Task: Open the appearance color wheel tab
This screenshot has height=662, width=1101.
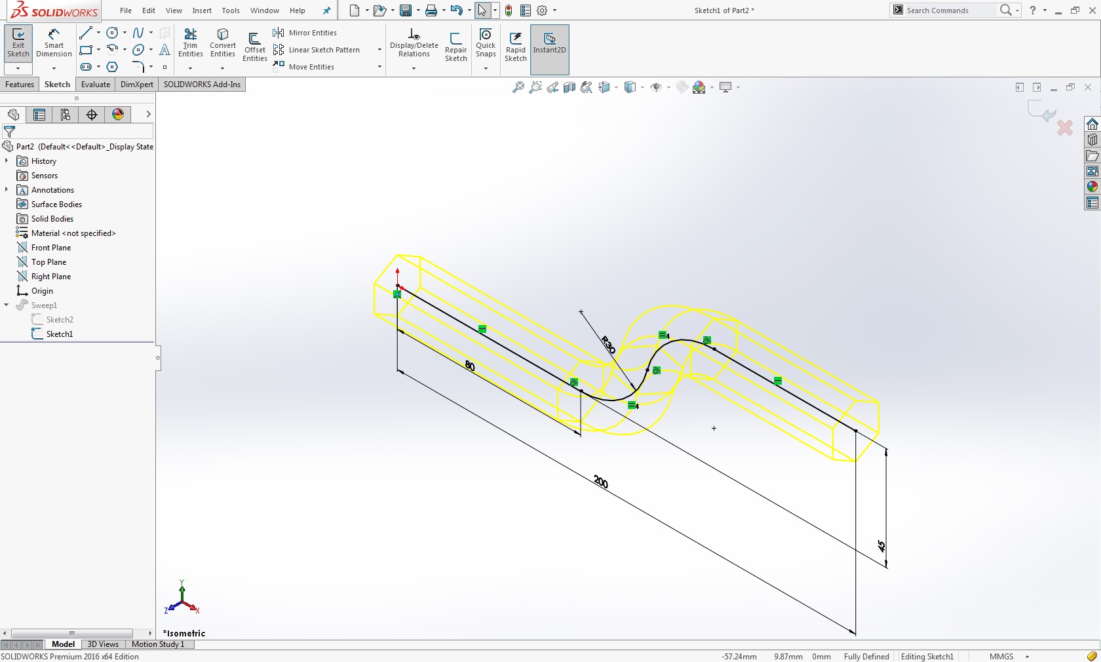Action: pyautogui.click(x=118, y=115)
